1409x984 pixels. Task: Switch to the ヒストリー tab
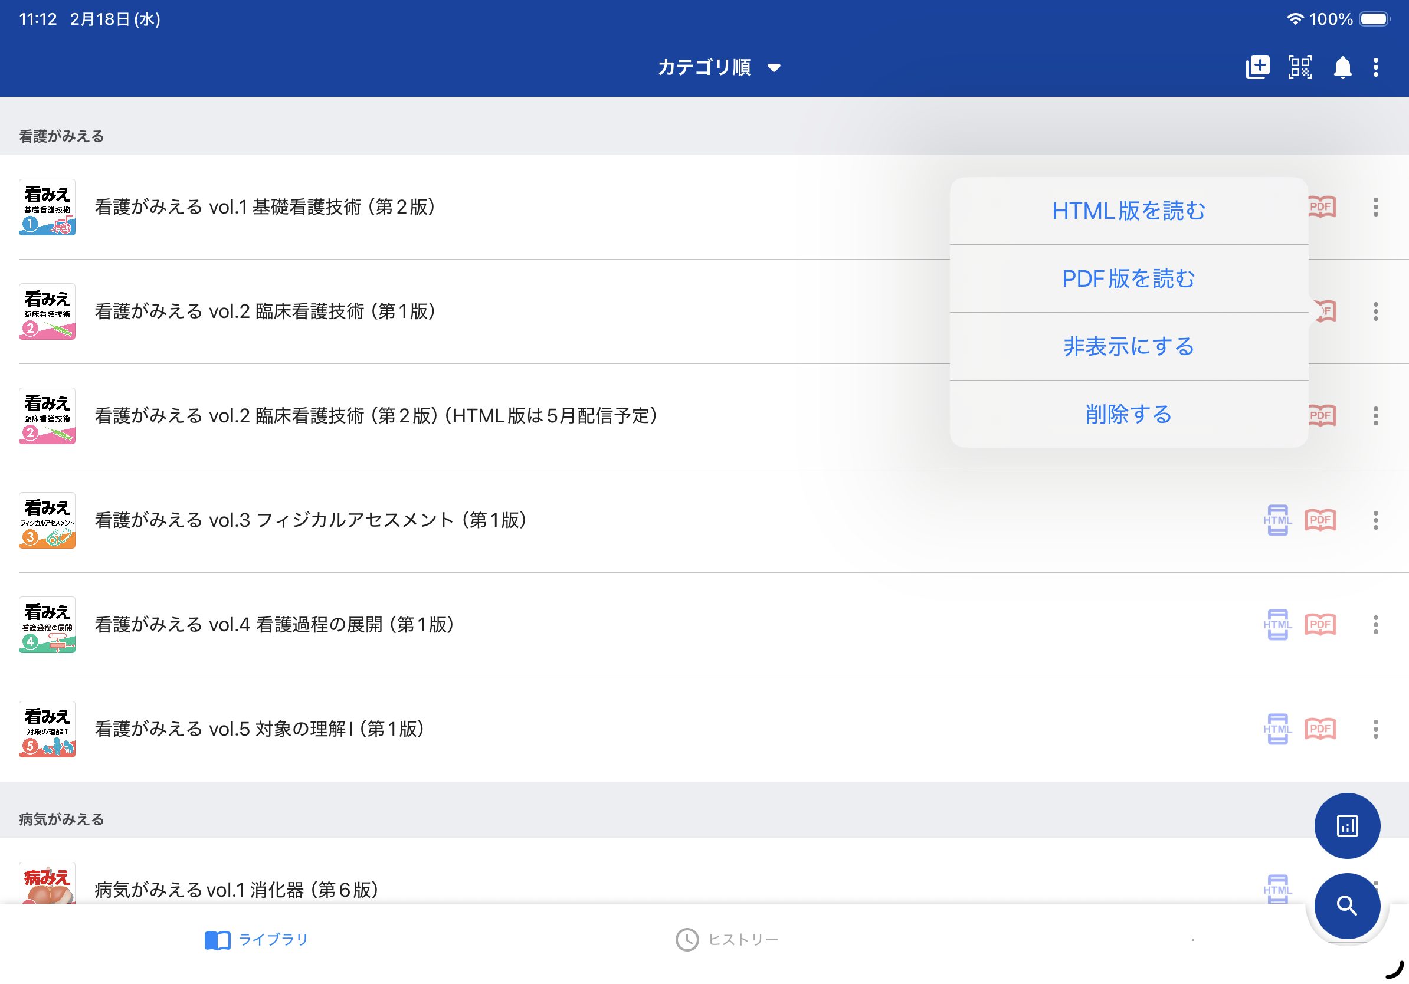tap(726, 939)
